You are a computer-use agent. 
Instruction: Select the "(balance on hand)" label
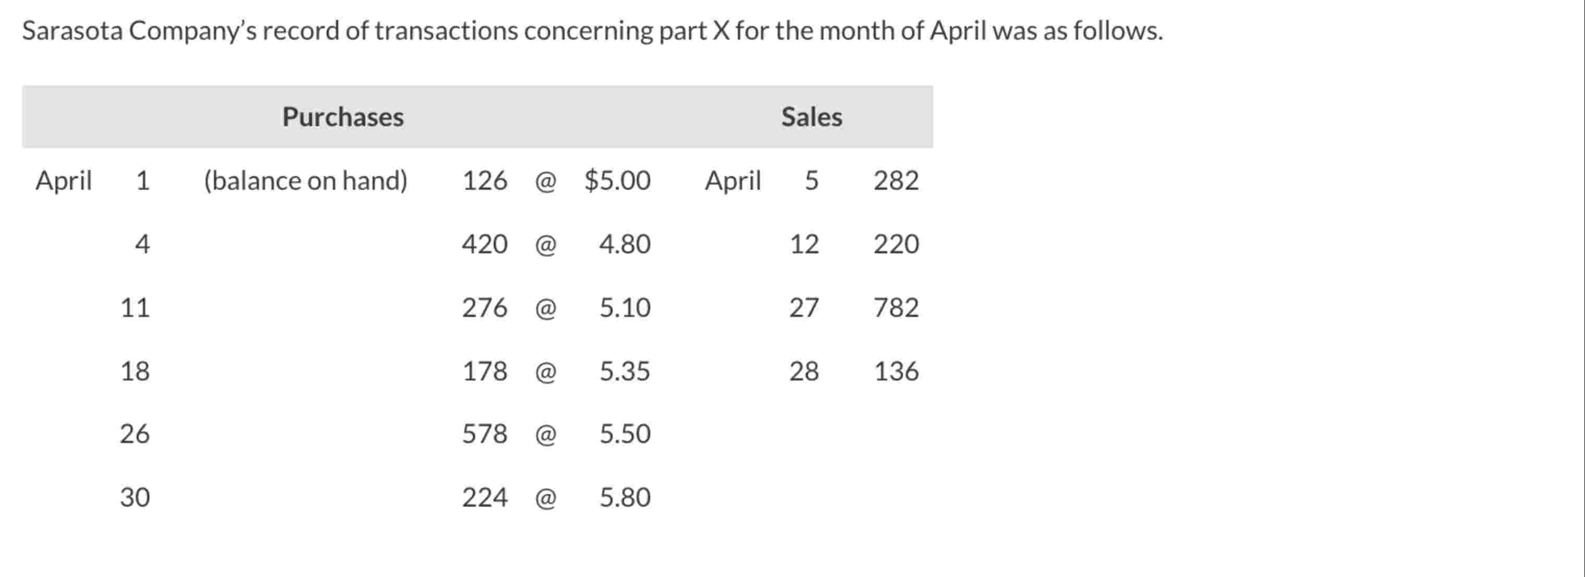pyautogui.click(x=305, y=181)
